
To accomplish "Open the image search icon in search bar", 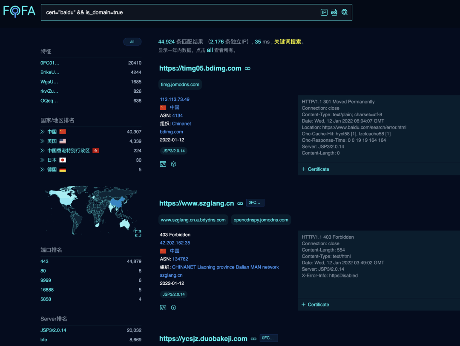I will coord(334,12).
